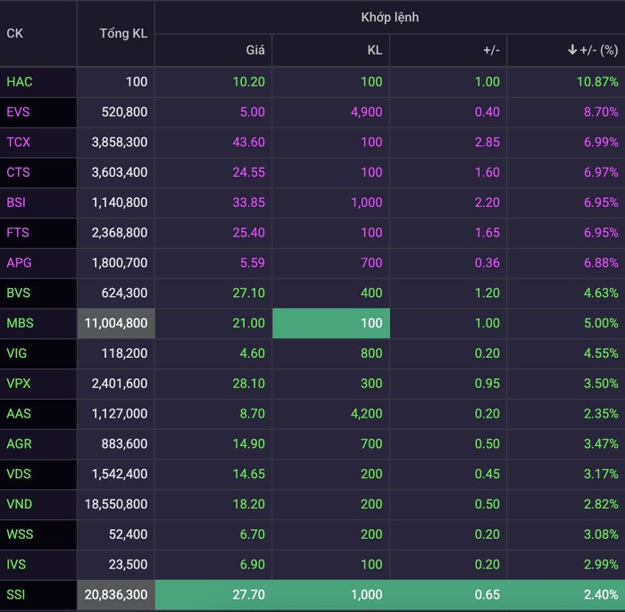Click total volume 520,800 for EVS
The height and width of the screenshot is (612, 625).
[124, 112]
